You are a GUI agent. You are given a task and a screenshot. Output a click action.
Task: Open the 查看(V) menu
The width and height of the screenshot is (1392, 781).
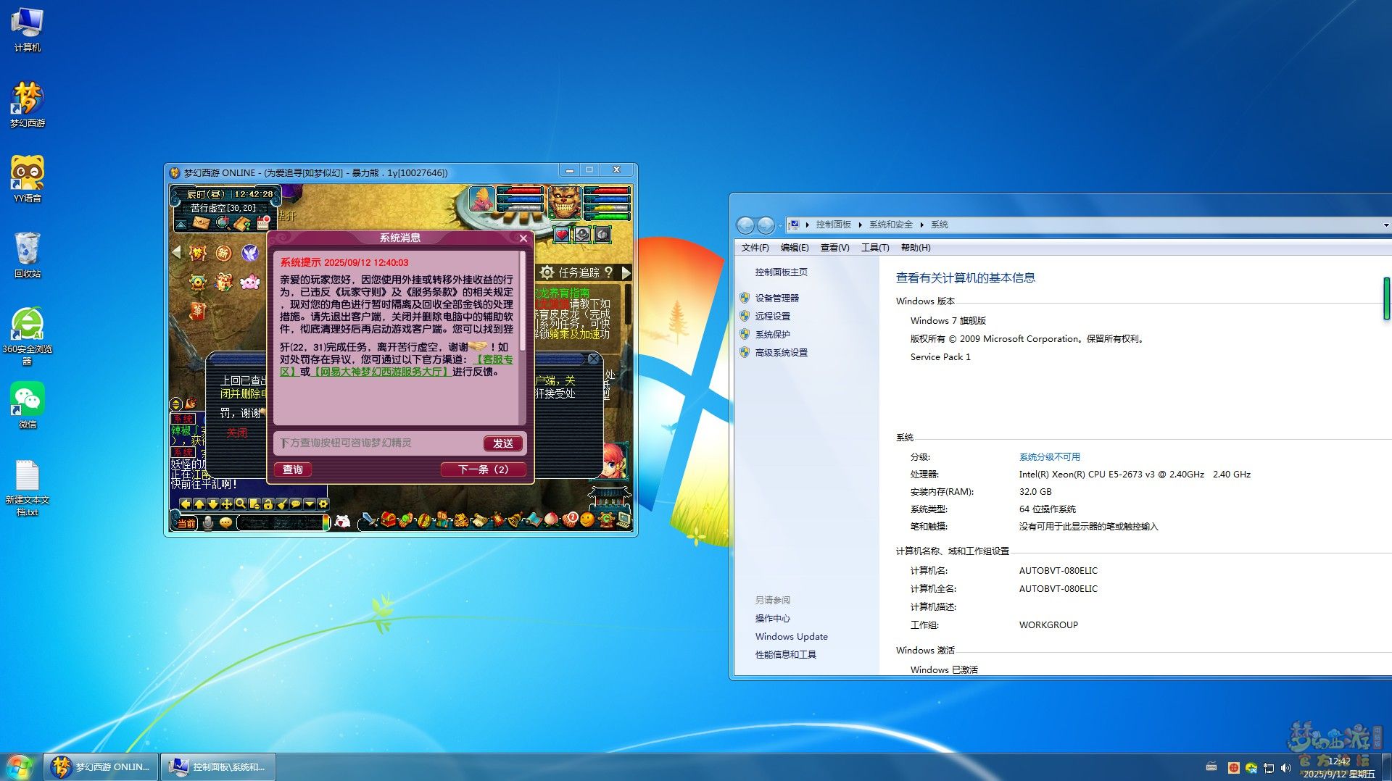point(834,248)
